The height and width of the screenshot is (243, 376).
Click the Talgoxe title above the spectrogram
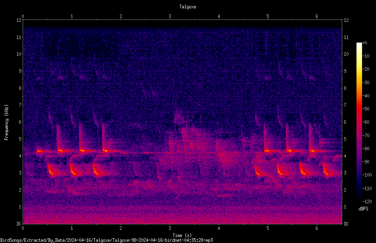pos(188,7)
